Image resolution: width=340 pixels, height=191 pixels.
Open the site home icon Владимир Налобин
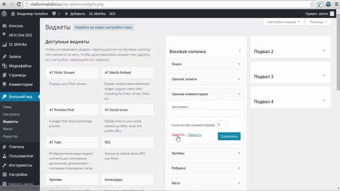click(13, 14)
